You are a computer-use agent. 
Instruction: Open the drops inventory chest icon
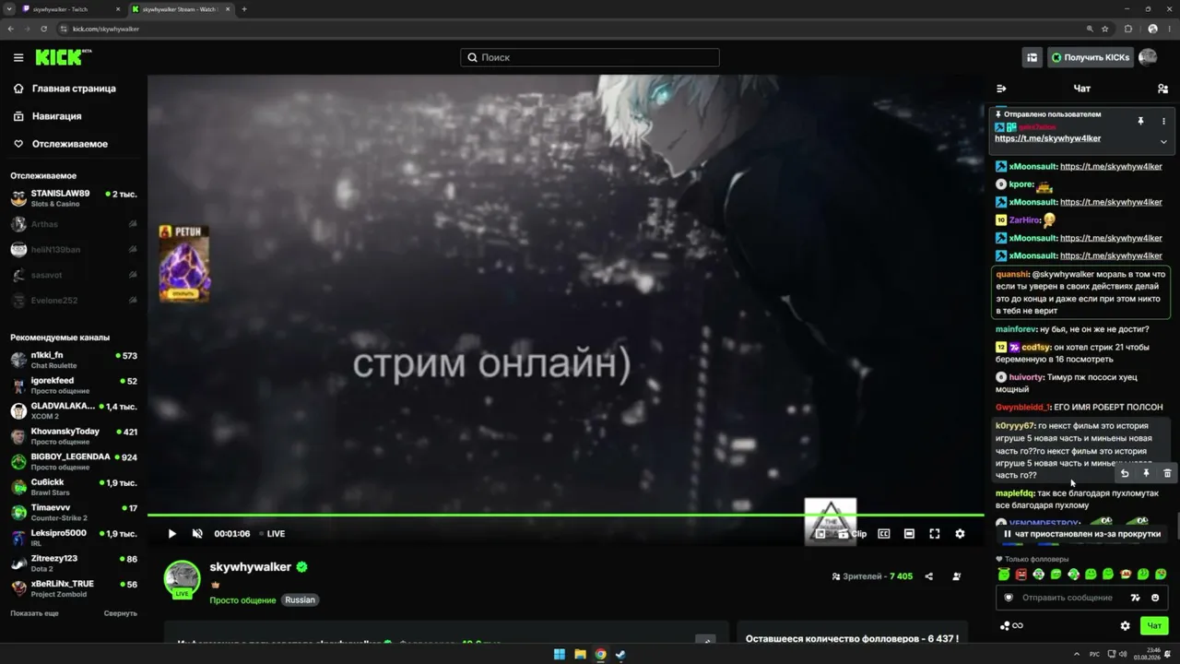pos(1032,57)
